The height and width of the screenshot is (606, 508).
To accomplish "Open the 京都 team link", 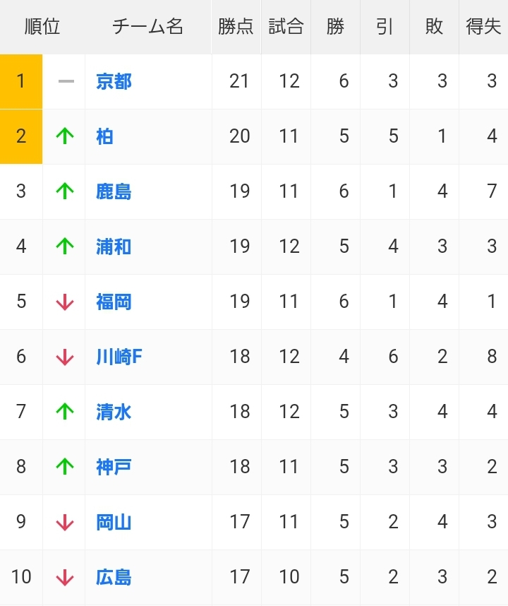I will click(x=114, y=81).
